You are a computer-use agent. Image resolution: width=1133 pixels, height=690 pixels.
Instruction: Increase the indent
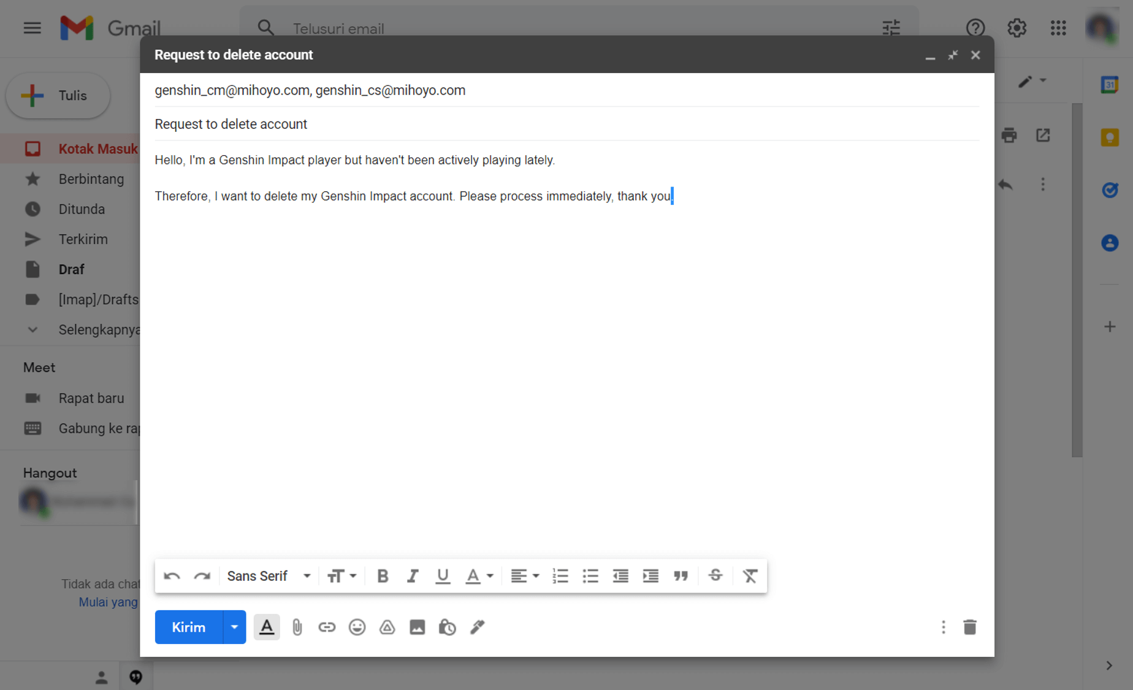(x=650, y=576)
